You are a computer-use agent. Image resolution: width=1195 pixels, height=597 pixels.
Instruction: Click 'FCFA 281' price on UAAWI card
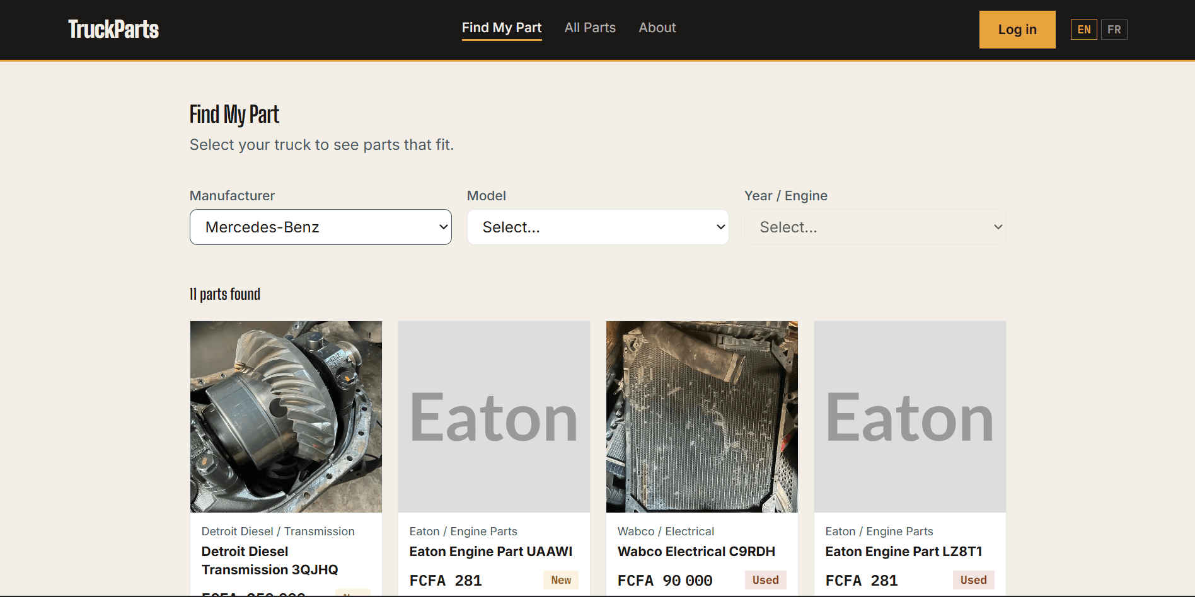click(446, 581)
